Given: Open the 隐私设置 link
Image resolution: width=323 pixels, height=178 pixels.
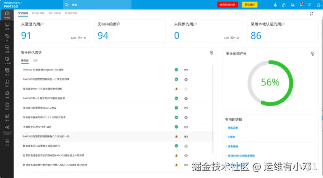Looking at the screenshot, I should point(233,128).
